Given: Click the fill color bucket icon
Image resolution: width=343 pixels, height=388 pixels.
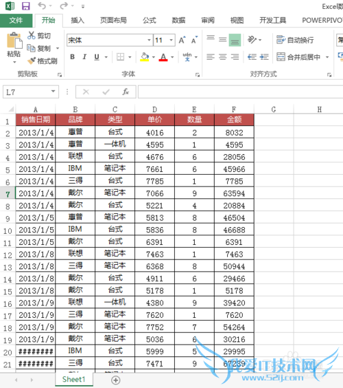Looking at the screenshot, I should click(x=145, y=57).
